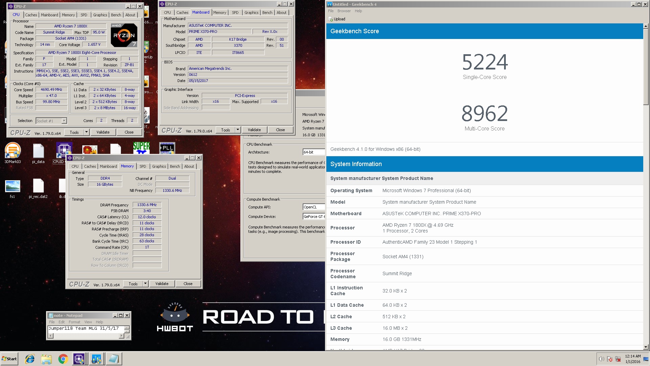Open Tools dropdown arrow in Mainboard window
This screenshot has width=650, height=366.
(238, 130)
